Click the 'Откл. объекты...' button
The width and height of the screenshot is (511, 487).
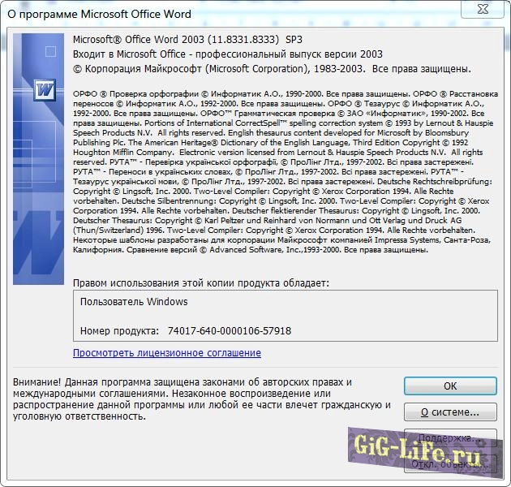click(x=450, y=463)
